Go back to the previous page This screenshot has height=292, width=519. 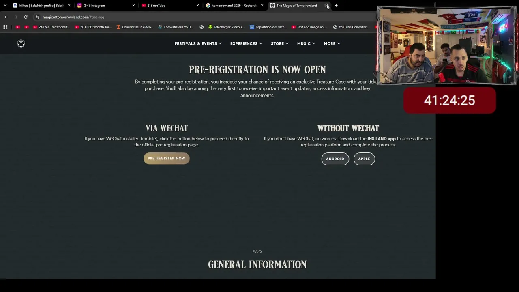(6, 17)
